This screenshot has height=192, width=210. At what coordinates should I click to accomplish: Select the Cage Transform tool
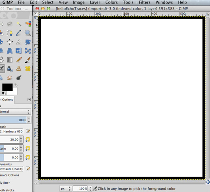28,51
